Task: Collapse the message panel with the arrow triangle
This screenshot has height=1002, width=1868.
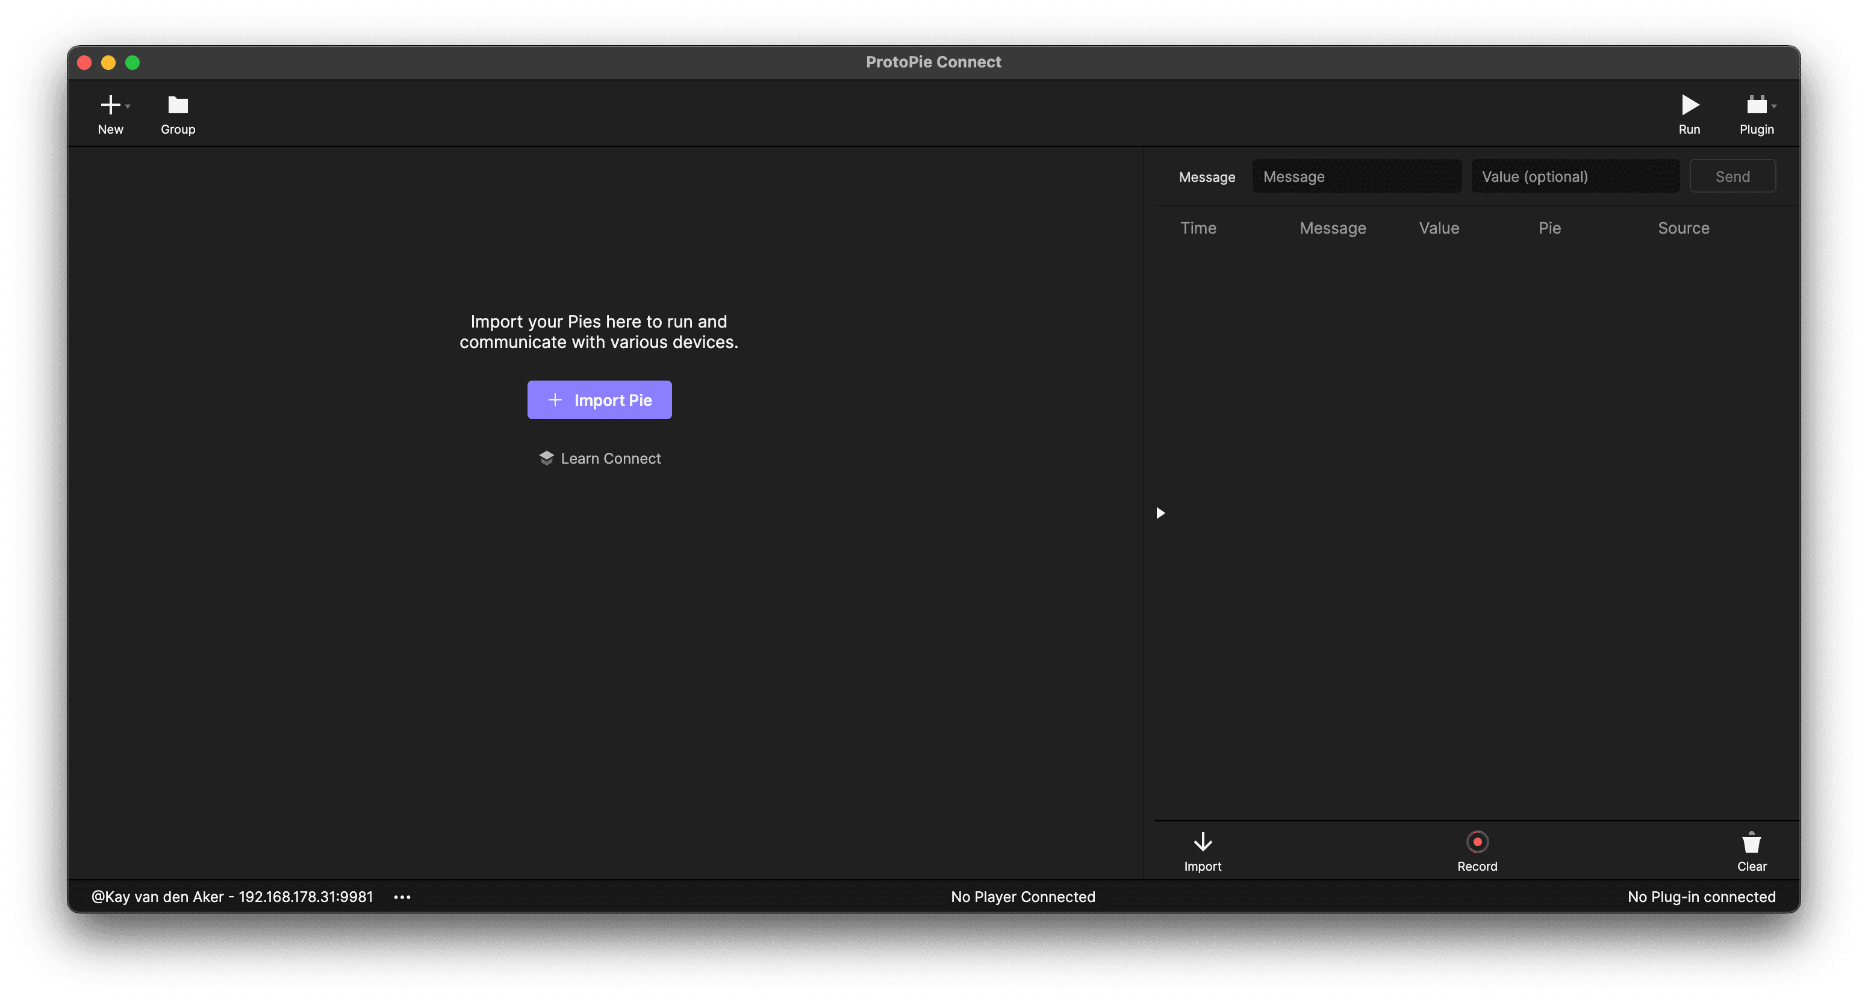Action: [1160, 512]
